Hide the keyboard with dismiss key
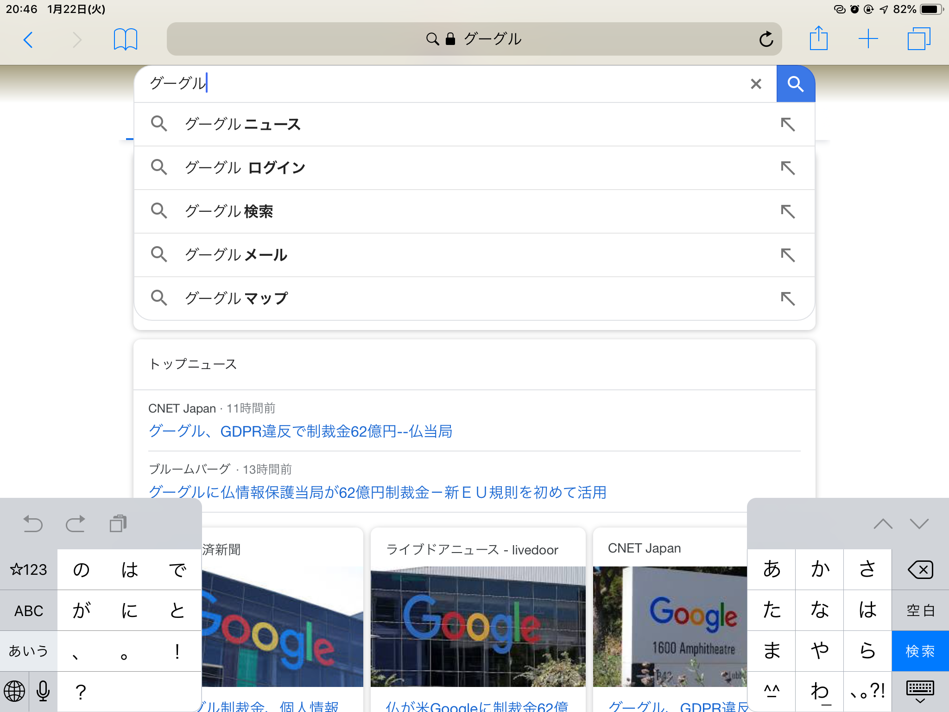Image resolution: width=949 pixels, height=712 pixels. point(920,692)
